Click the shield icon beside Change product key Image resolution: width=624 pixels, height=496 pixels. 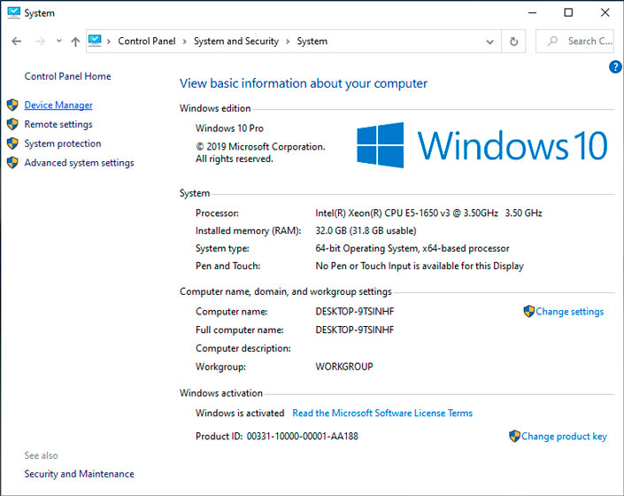coord(514,436)
